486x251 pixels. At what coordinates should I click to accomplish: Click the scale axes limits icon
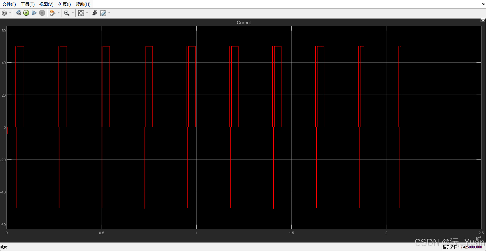click(81, 13)
